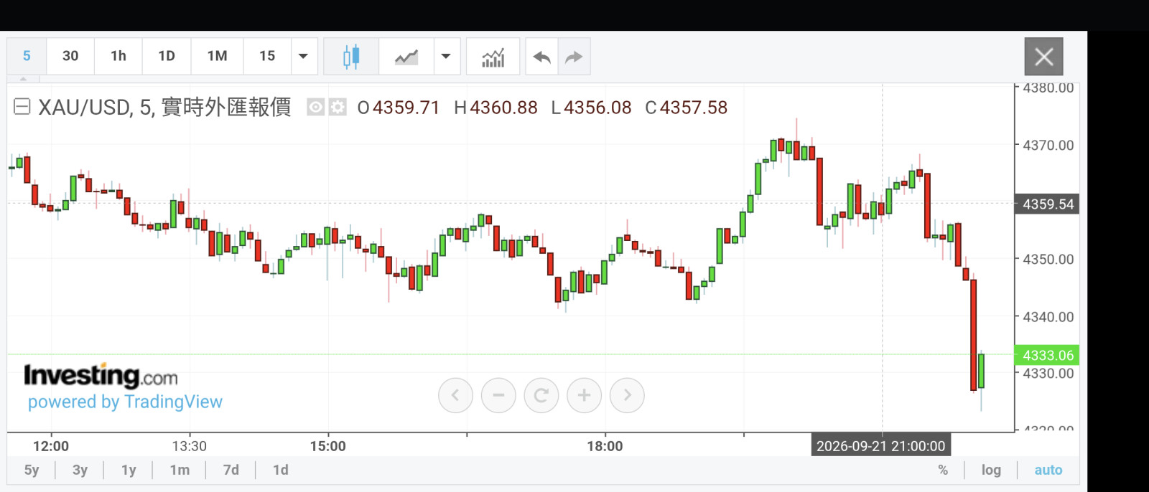Collapse the XAU/USD legend box
This screenshot has width=1149, height=492.
click(x=22, y=107)
